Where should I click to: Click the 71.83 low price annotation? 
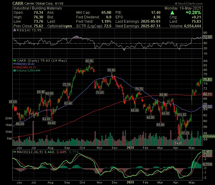click(x=100, y=92)
